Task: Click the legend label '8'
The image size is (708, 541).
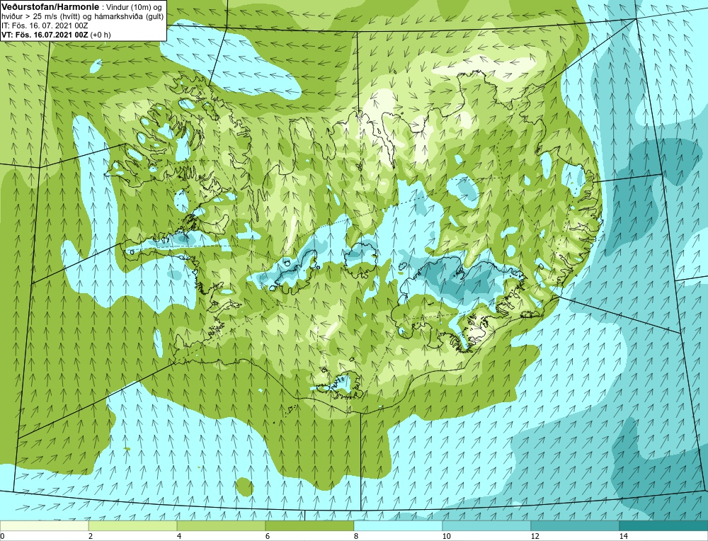Action: click(356, 536)
